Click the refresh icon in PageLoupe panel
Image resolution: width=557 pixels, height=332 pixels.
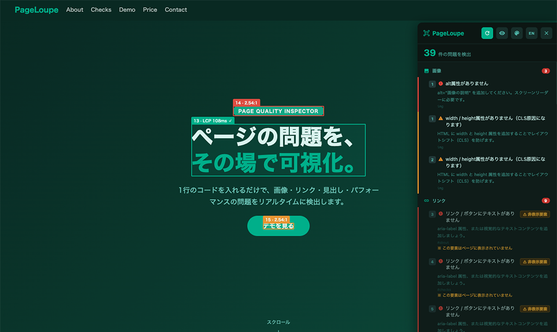[x=487, y=33]
